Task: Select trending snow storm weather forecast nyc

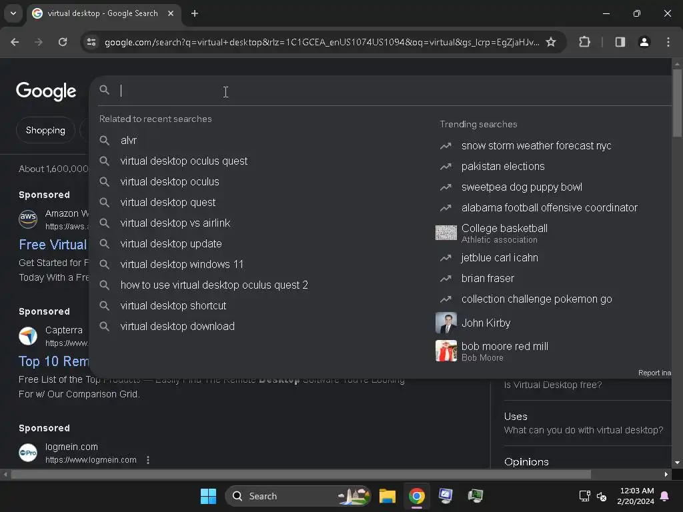Action: coord(536,146)
